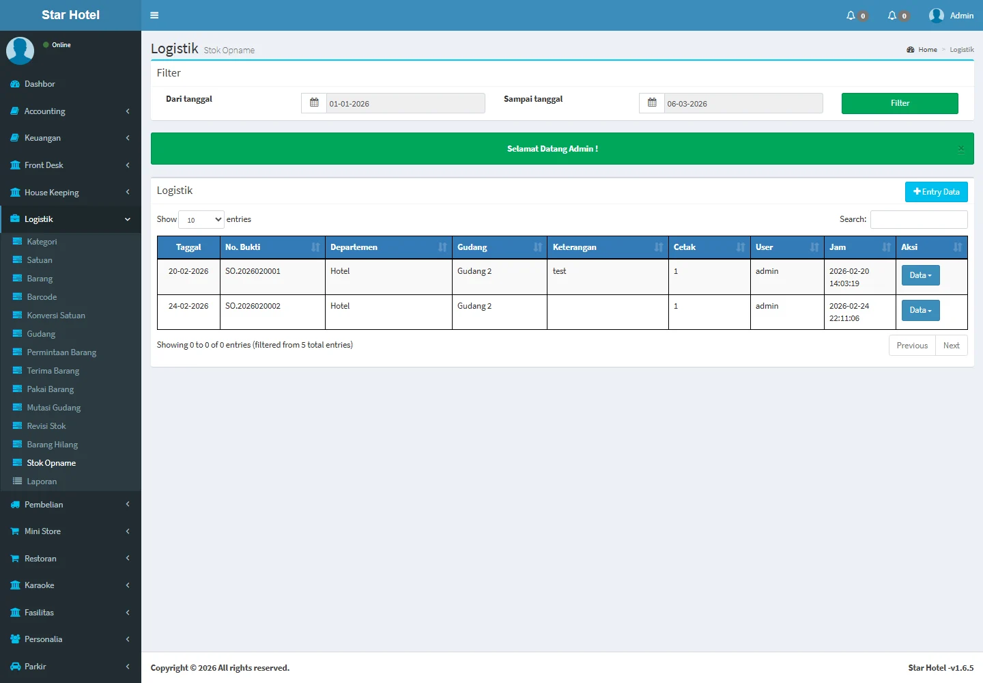
Task: Click the Search input field
Action: tap(918, 219)
